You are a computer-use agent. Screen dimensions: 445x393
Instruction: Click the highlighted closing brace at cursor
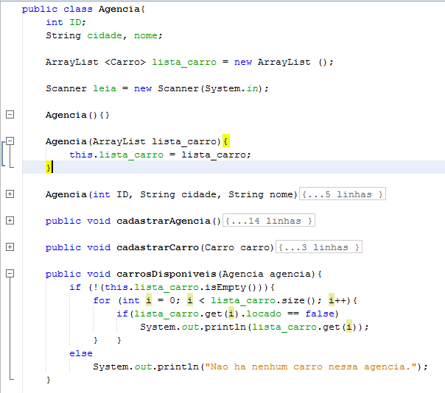tap(49, 167)
